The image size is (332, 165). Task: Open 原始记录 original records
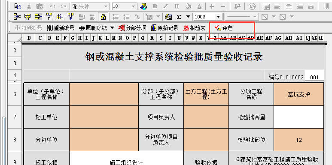pyautogui.click(x=164, y=28)
